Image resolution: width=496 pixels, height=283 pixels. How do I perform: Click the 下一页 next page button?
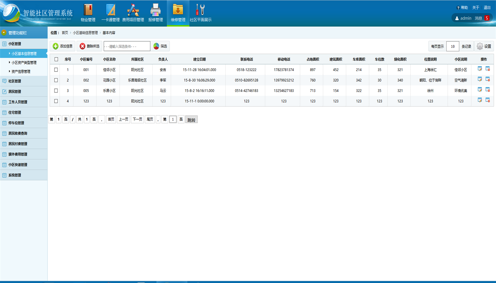click(137, 120)
